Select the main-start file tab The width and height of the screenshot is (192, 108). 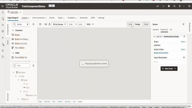[14, 12]
